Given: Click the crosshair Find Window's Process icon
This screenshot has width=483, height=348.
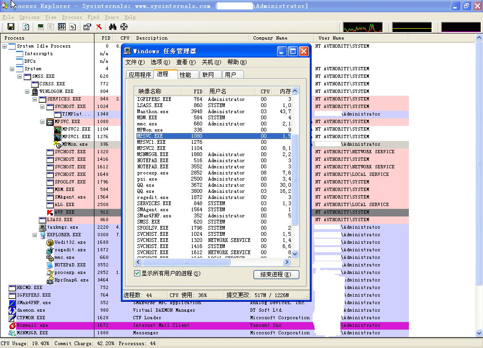Looking at the screenshot, I should (124, 27).
